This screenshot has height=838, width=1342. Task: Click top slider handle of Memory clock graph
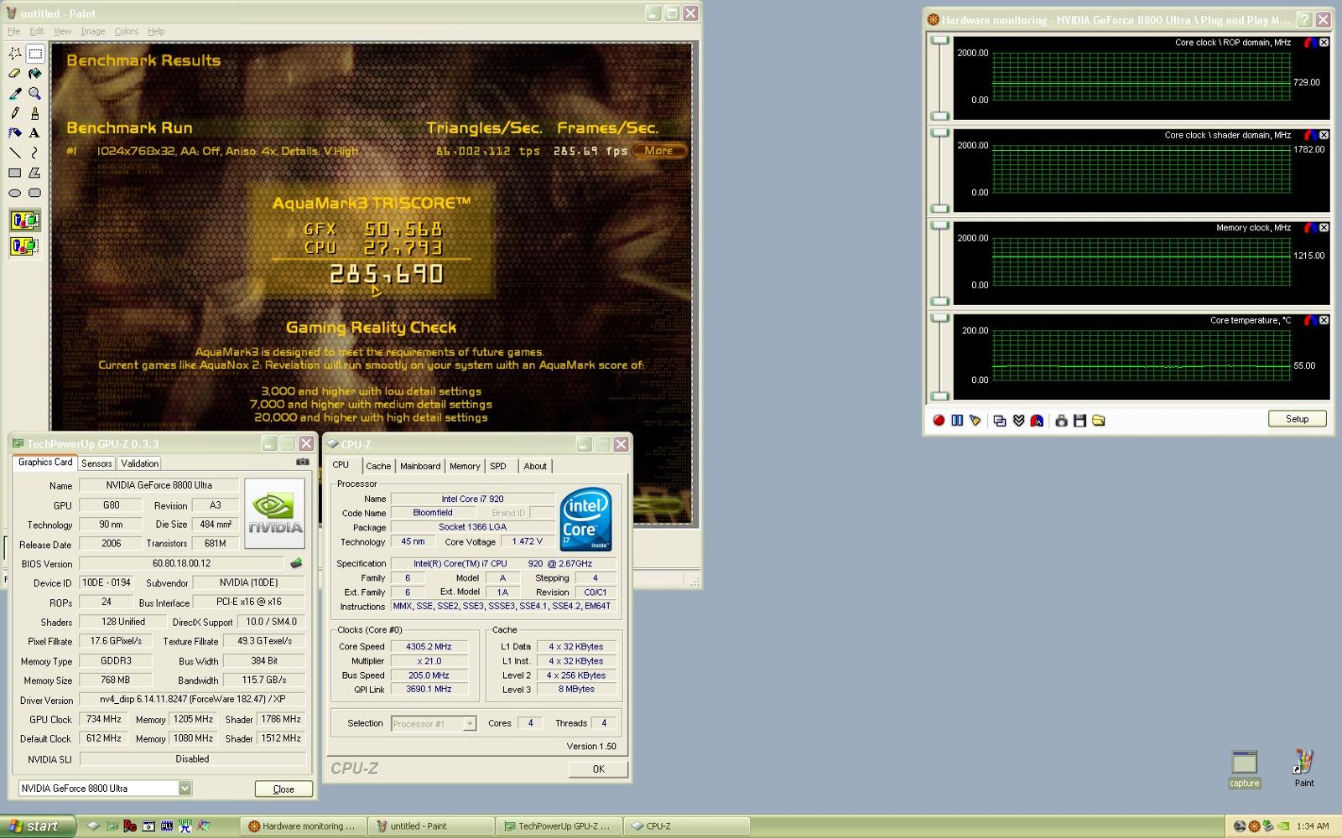(939, 225)
